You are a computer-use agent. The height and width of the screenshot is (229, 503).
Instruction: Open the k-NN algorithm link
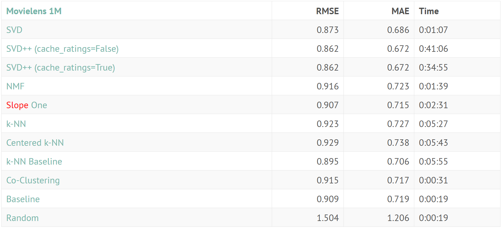pyautogui.click(x=16, y=124)
